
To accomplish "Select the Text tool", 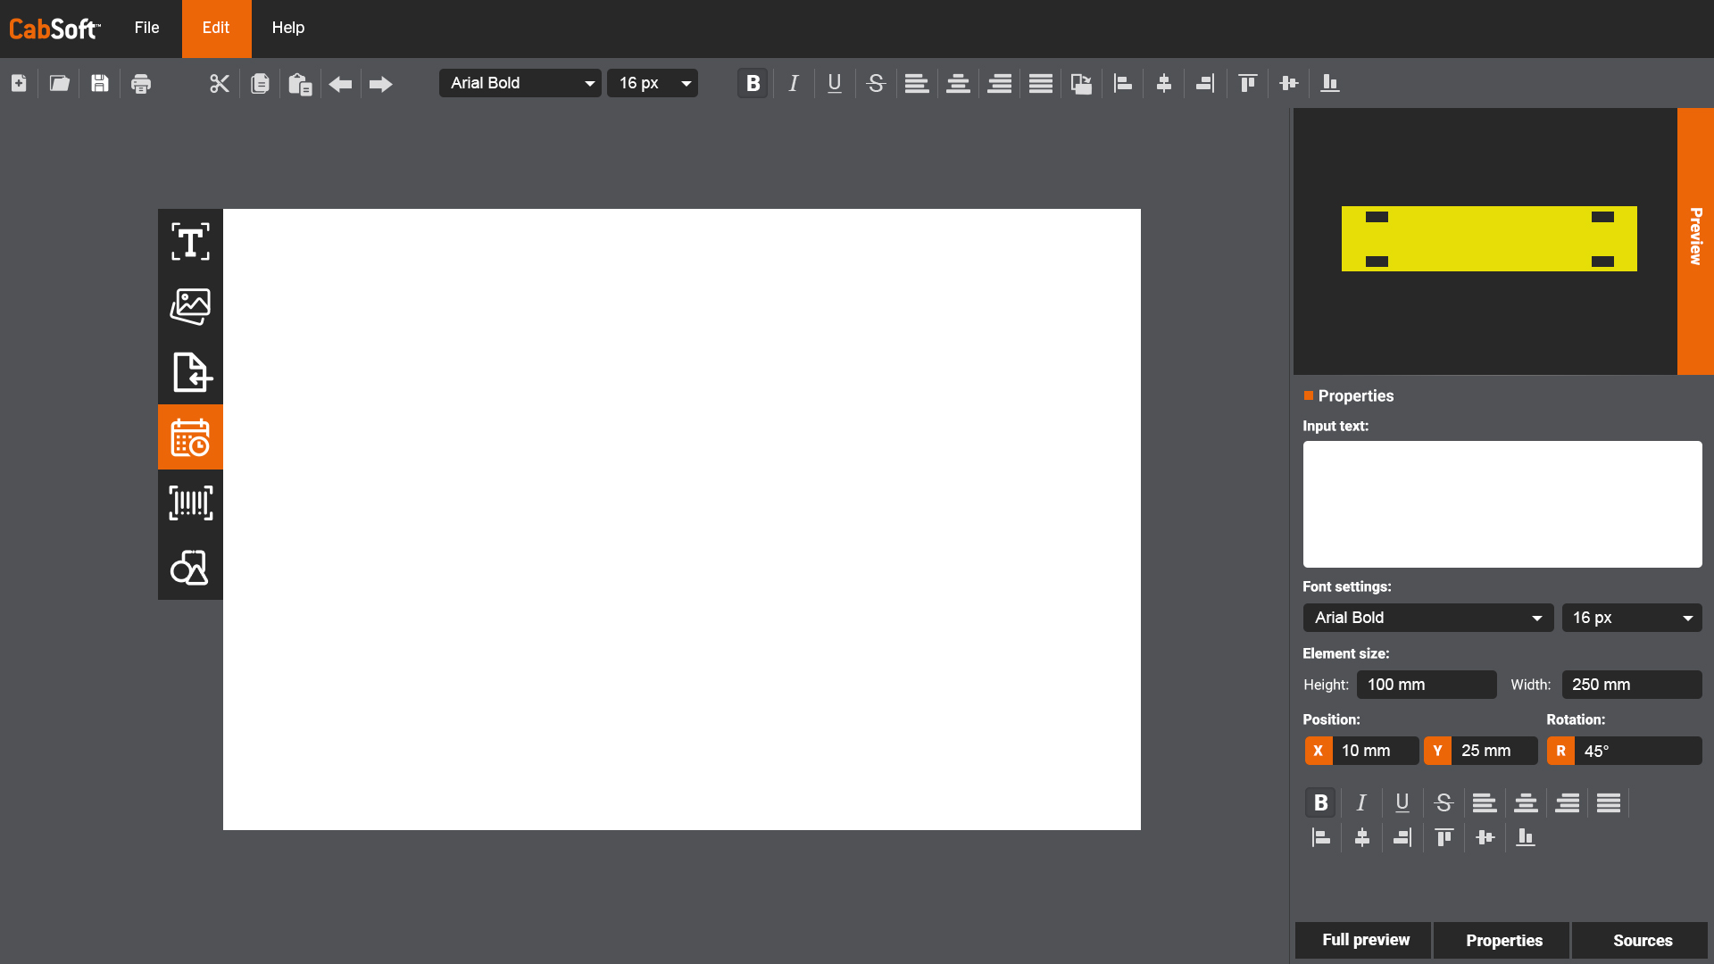I will [x=190, y=241].
